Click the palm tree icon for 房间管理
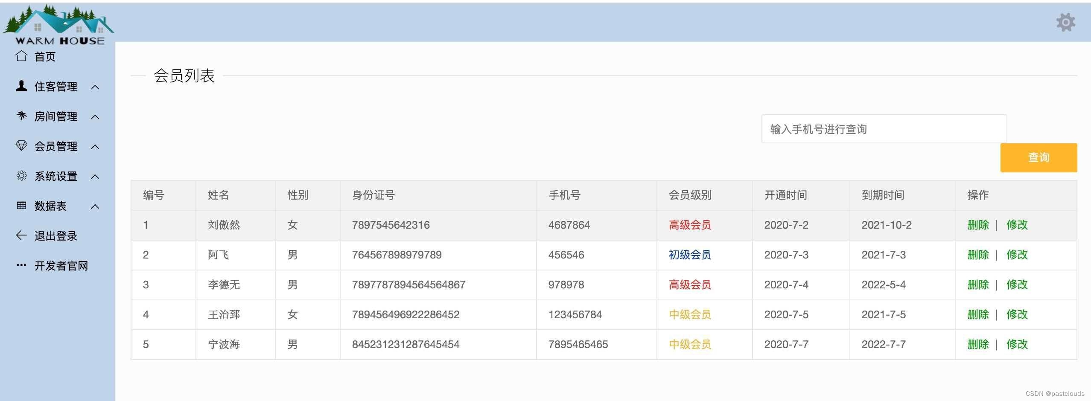The image size is (1091, 401). [21, 116]
